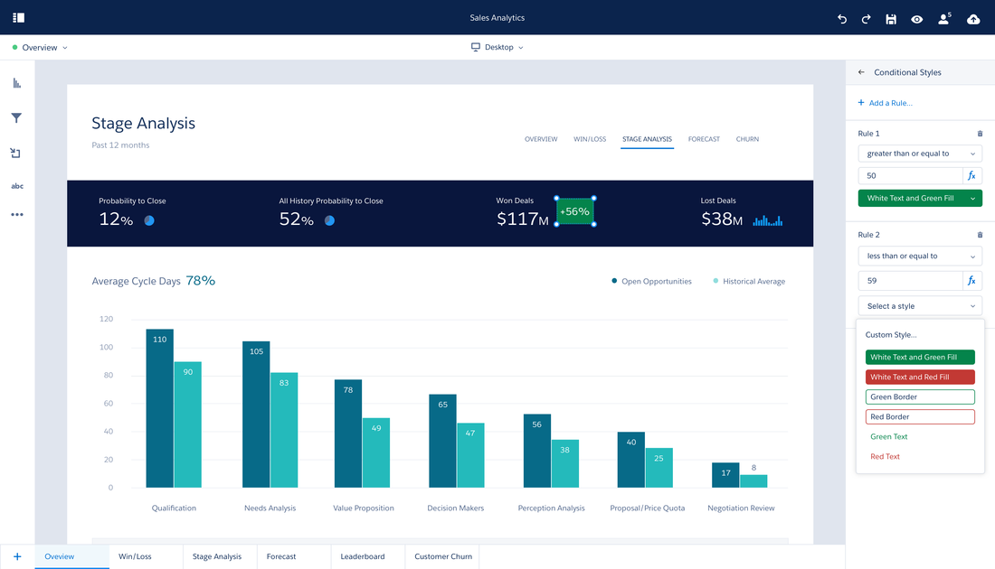Screen dimensions: 995x569
Task: Open bottom Customer Churn page tab
Action: tap(442, 556)
